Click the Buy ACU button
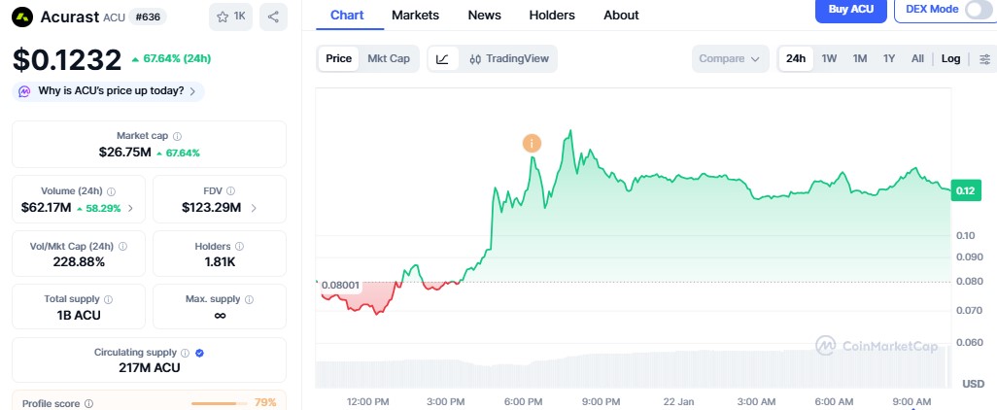 850,10
